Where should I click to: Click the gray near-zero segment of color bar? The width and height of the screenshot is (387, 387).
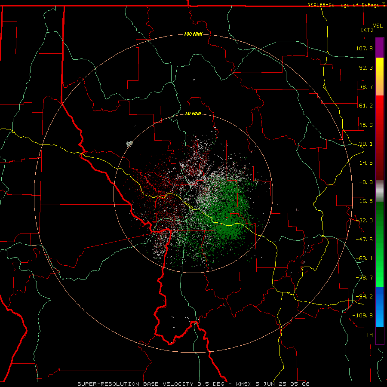pos(380,191)
